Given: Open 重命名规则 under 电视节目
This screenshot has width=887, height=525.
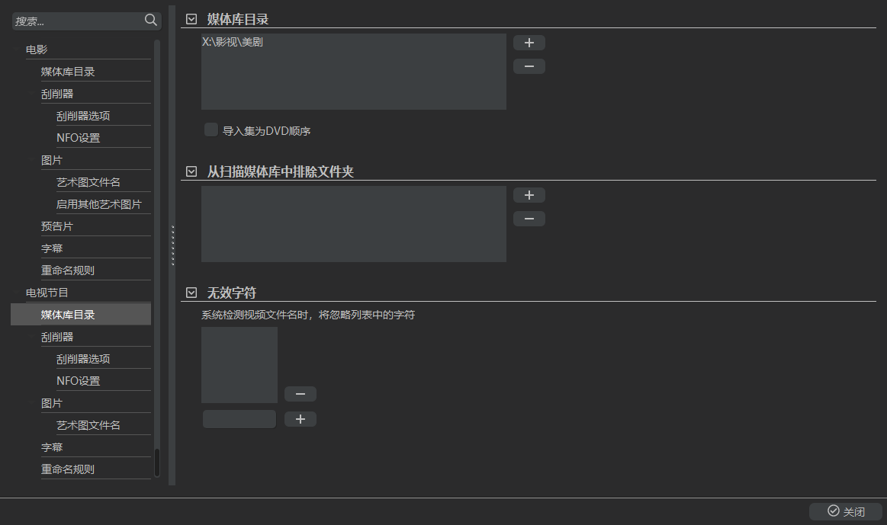Looking at the screenshot, I should point(68,469).
